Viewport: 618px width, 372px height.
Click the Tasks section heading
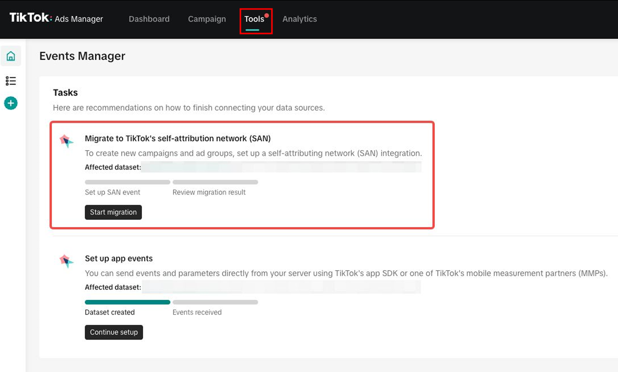[x=66, y=92]
